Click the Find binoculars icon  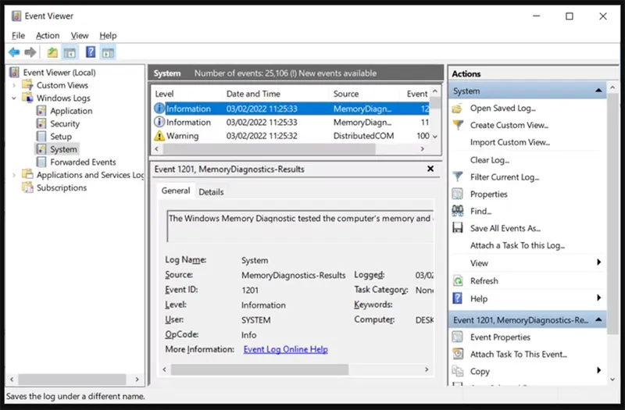click(x=458, y=211)
